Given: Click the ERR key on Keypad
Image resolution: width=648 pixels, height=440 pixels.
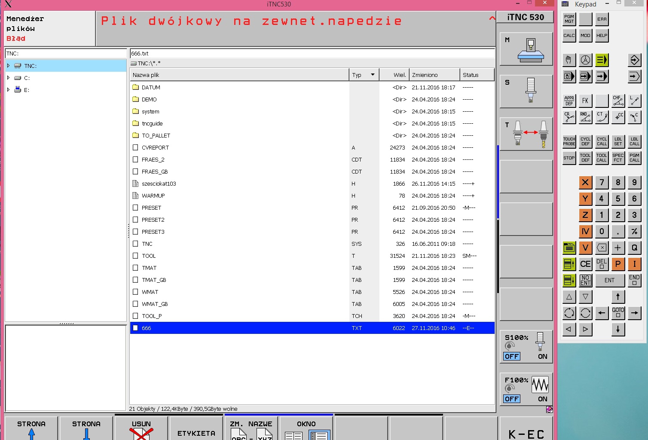Looking at the screenshot, I should click(x=602, y=19).
